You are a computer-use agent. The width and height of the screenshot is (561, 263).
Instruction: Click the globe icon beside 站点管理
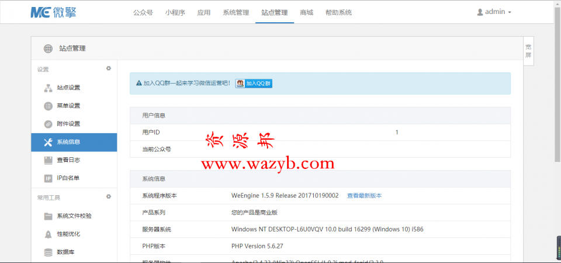tap(48, 49)
